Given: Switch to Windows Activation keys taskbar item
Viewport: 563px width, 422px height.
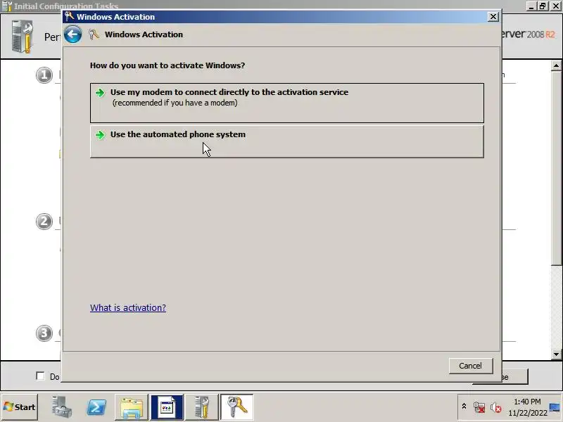Looking at the screenshot, I should pos(237,407).
